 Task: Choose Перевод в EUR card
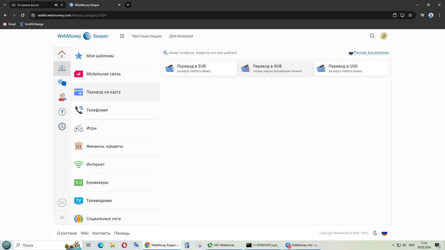200,69
